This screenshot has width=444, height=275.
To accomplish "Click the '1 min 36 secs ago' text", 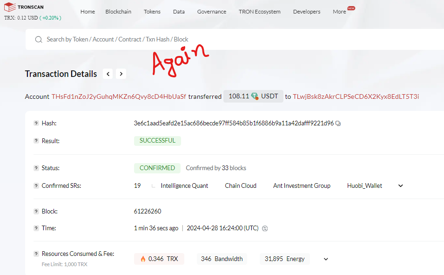I will 156,228.
